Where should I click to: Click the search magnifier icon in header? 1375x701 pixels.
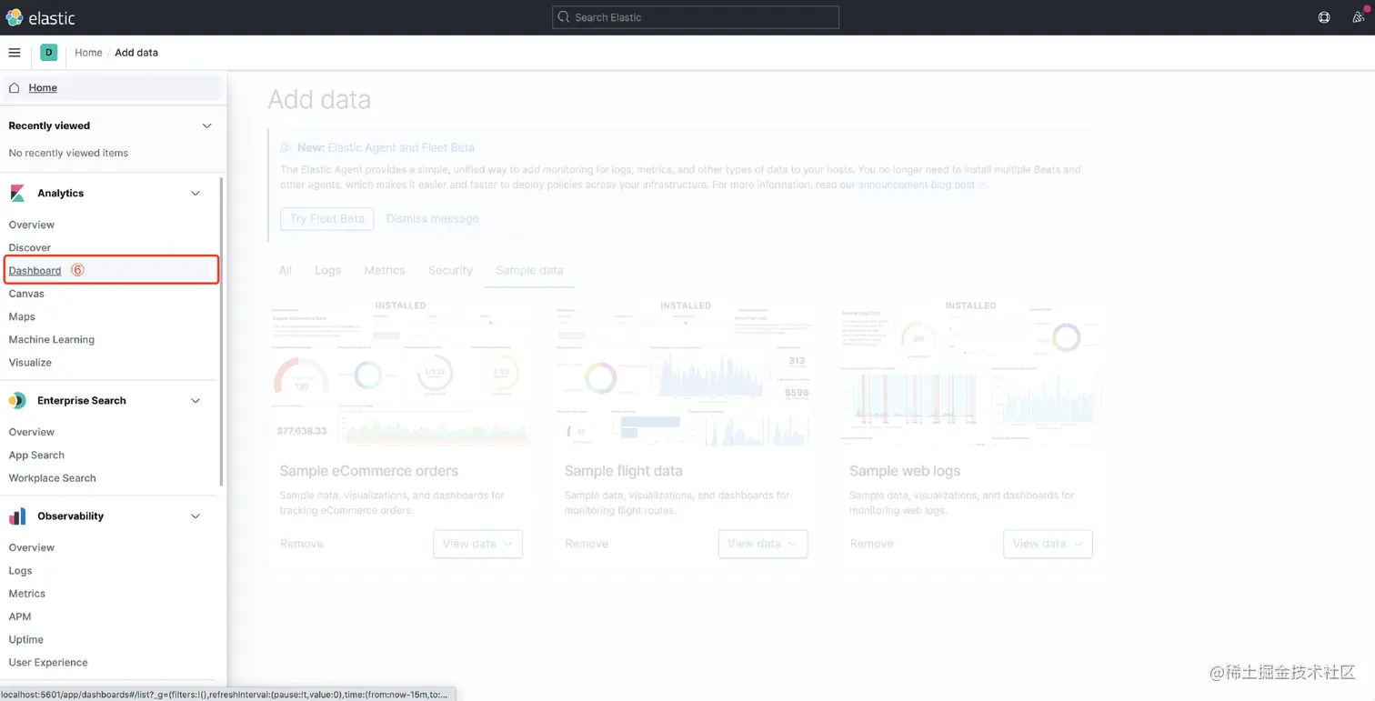(564, 17)
